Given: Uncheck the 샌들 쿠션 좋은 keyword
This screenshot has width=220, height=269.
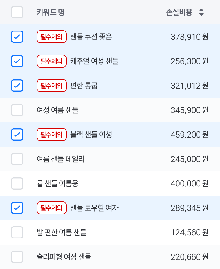Looking at the screenshot, I should [x=17, y=37].
